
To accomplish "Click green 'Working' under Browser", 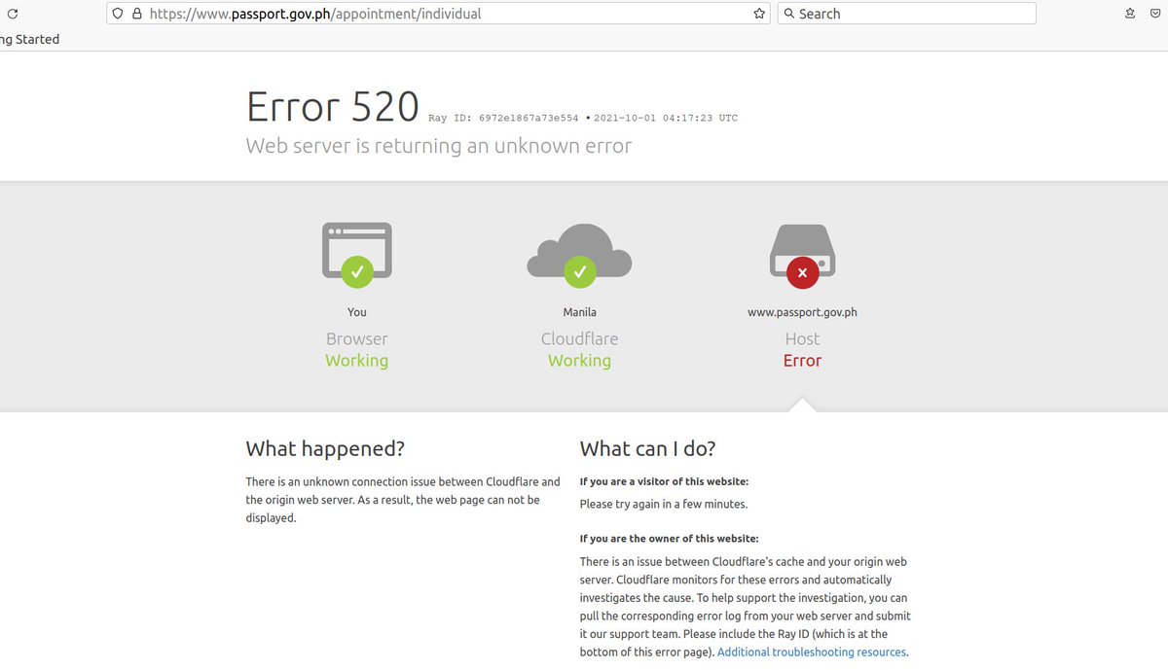I will 357,361.
